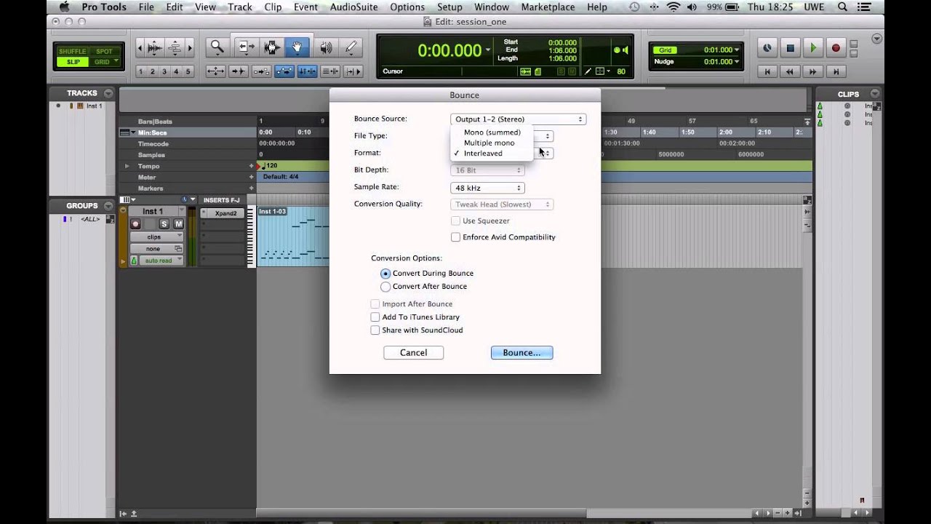This screenshot has width=931, height=524.
Task: Click the MIDI vertical zoom icon
Action: click(175, 48)
